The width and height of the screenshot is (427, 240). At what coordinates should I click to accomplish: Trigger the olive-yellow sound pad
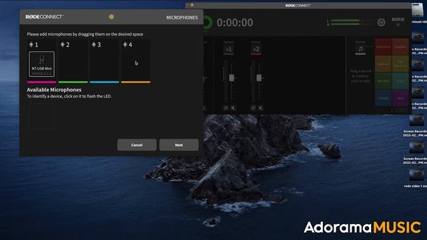[400, 64]
